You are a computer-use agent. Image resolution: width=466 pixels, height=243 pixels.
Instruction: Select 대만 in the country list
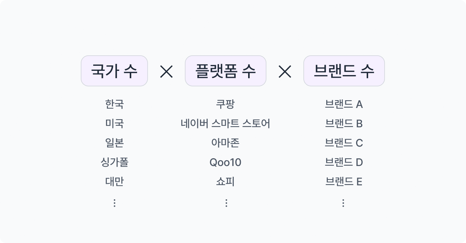click(x=114, y=182)
